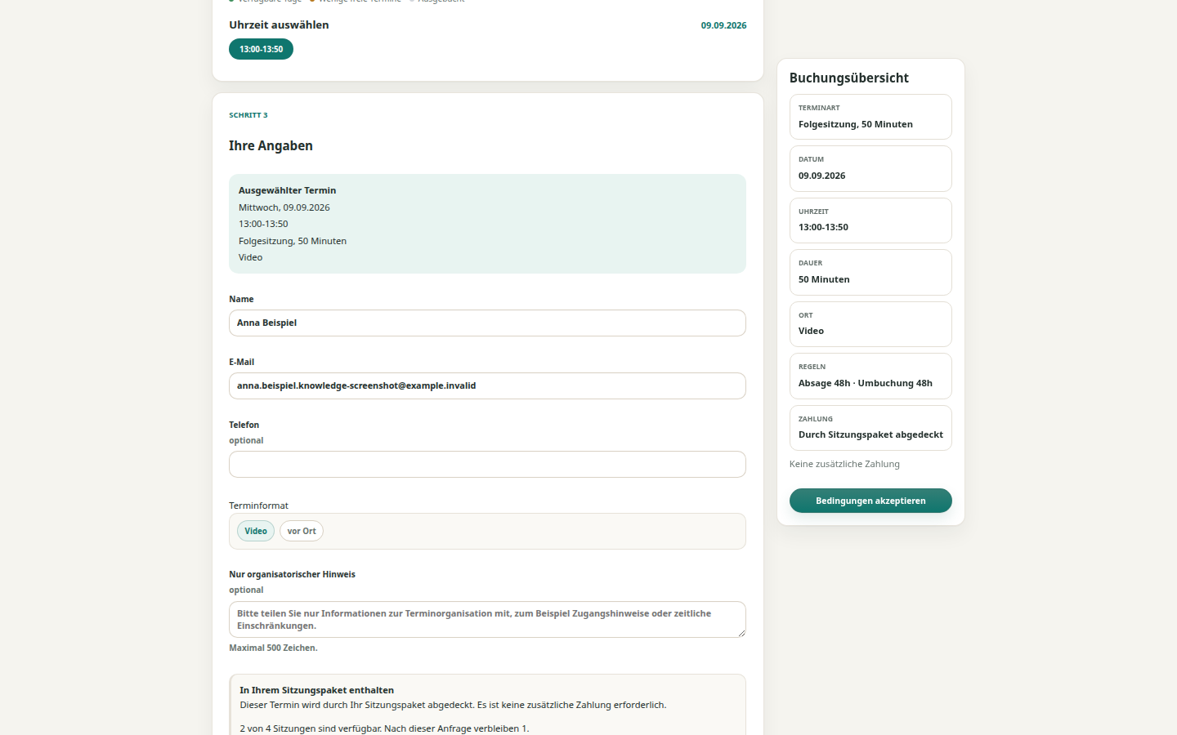Click the E-Mail input field
This screenshot has height=735, width=1177.
487,385
